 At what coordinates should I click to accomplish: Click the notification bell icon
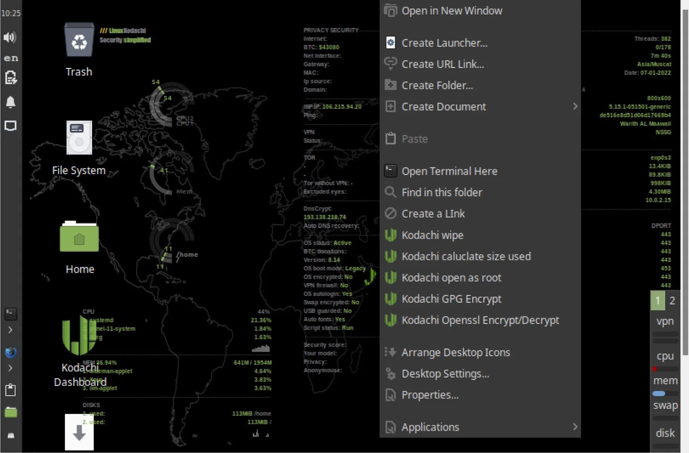(11, 102)
